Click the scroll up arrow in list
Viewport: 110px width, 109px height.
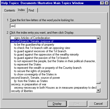coord(98,38)
